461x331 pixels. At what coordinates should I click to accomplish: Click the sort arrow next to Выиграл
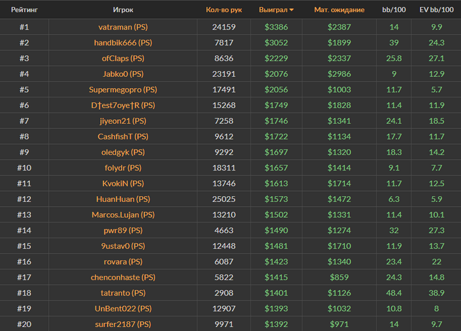click(x=292, y=10)
